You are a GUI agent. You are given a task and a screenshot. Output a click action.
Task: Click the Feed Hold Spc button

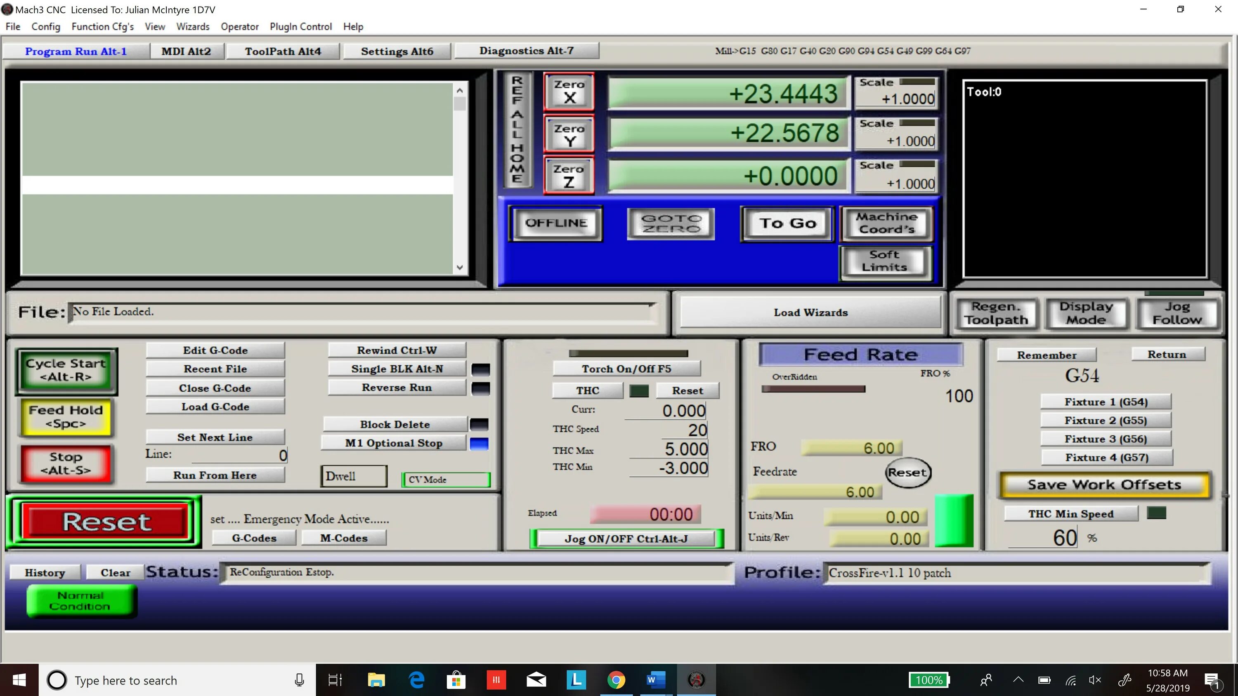pos(66,416)
